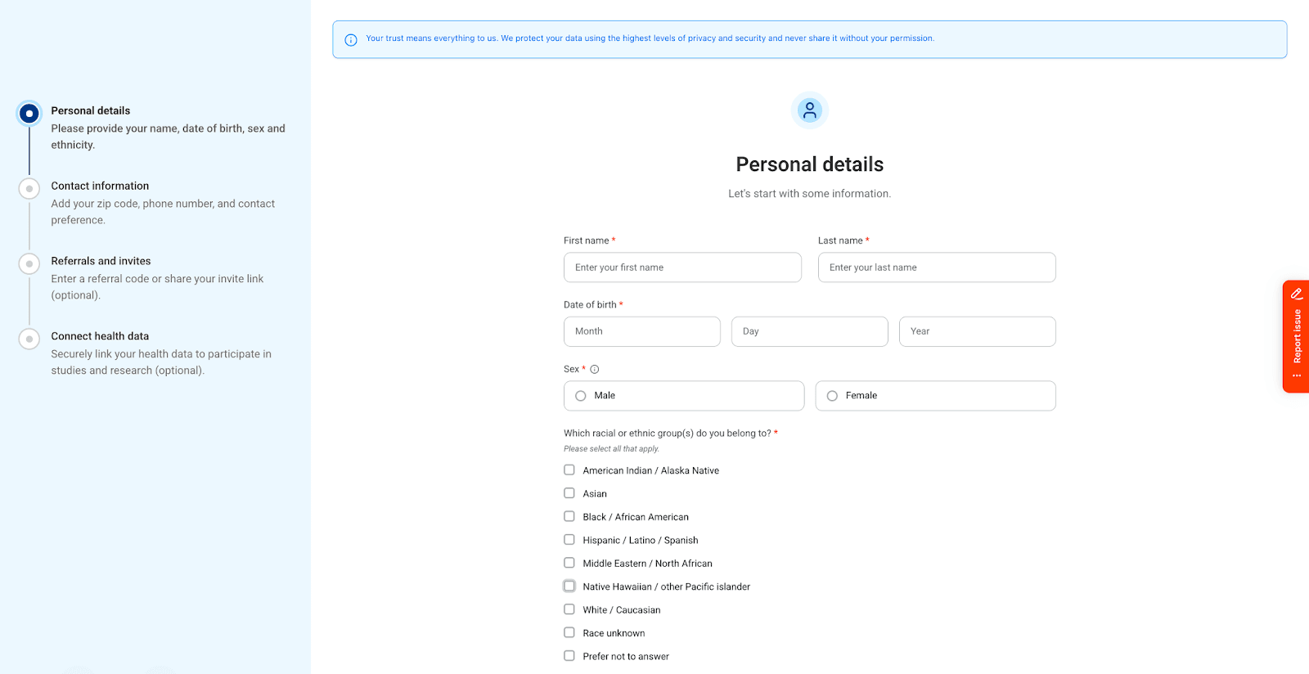
Task: Open the Month dropdown for date of birth
Action: coord(641,331)
